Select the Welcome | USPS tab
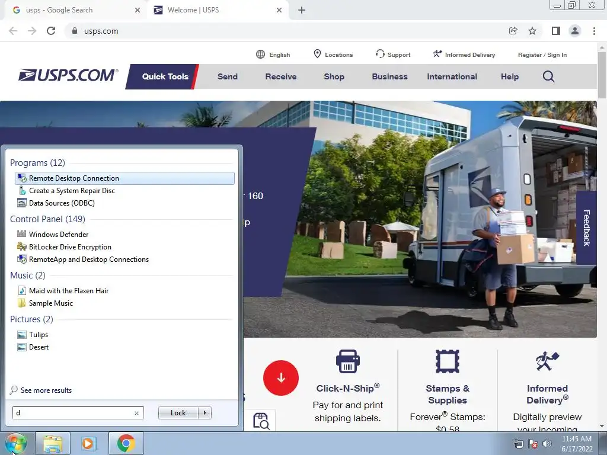This screenshot has height=455, width=607. [x=217, y=10]
